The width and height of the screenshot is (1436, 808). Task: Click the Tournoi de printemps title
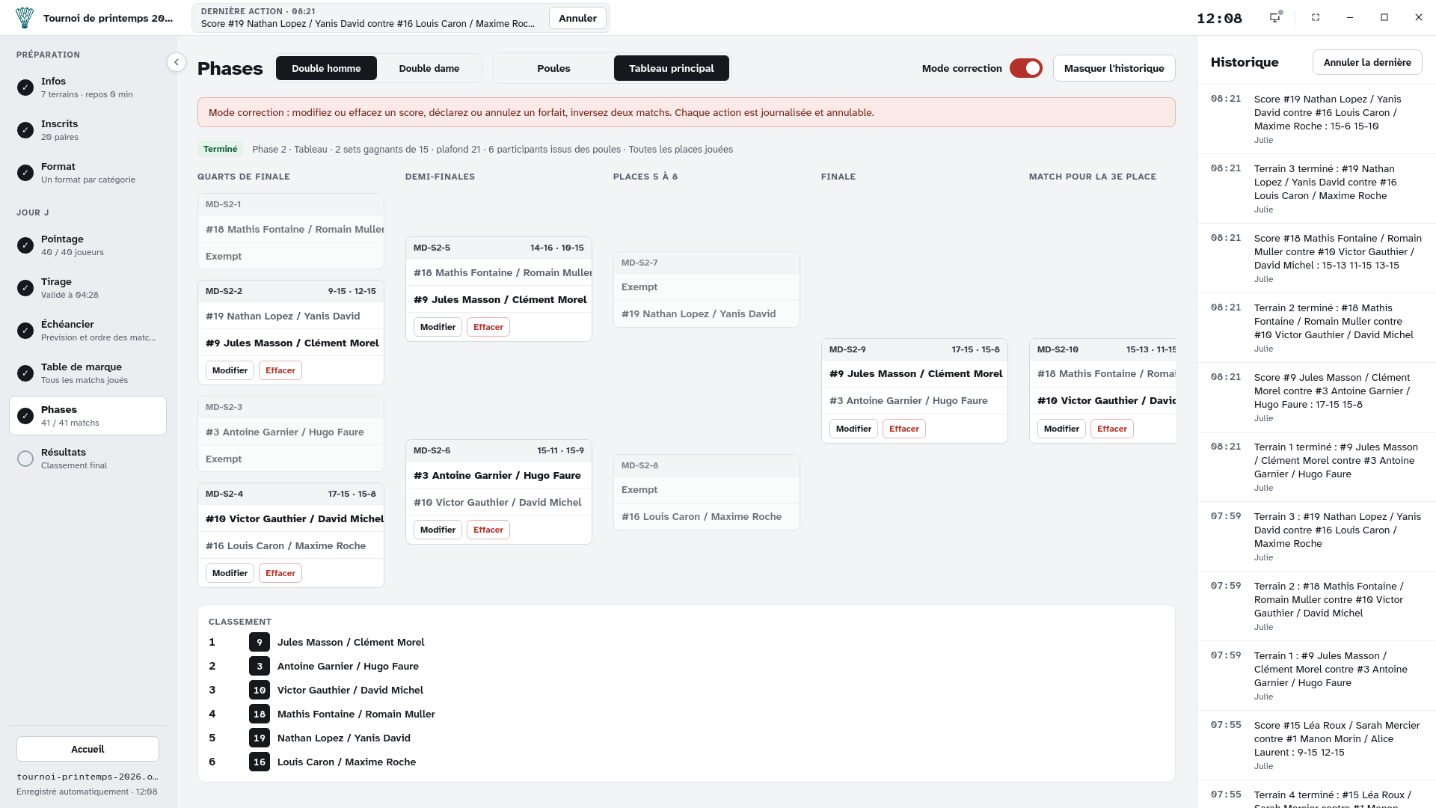pyautogui.click(x=108, y=18)
